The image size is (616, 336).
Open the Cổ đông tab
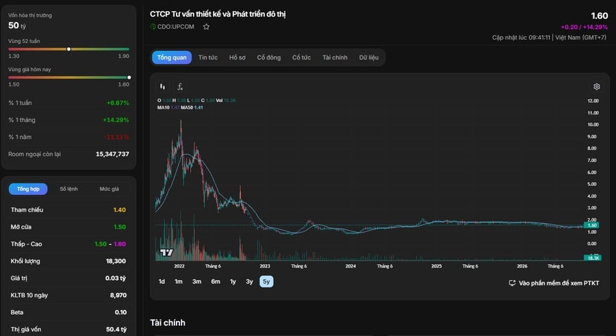tap(269, 57)
